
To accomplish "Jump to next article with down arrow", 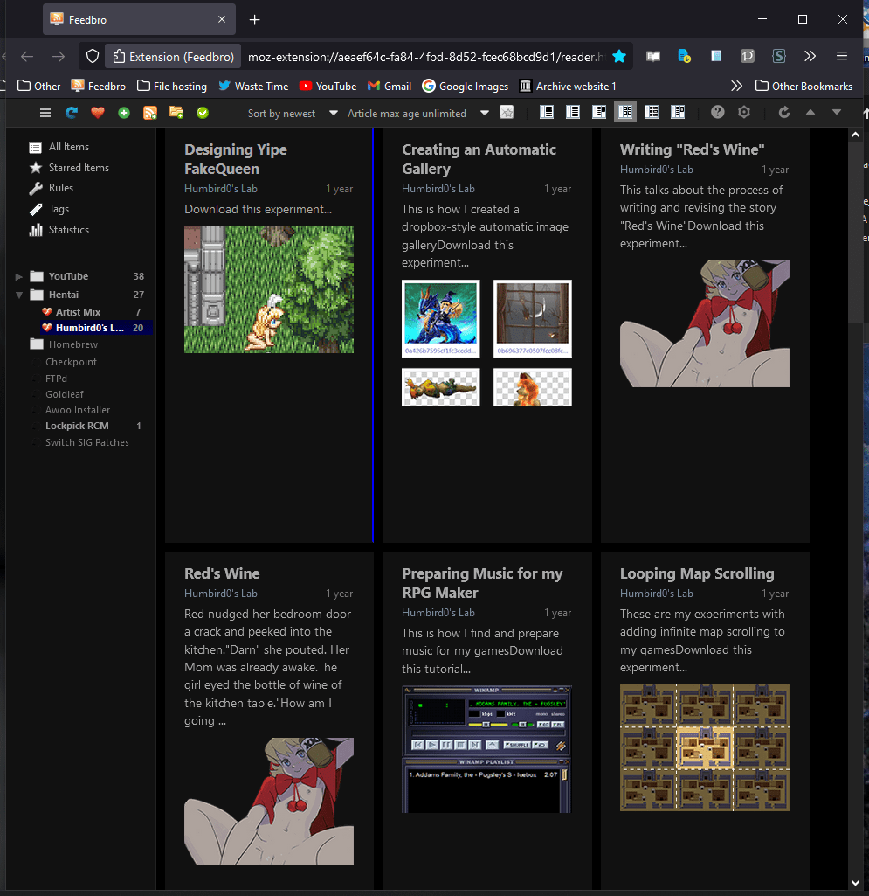I will pos(837,113).
